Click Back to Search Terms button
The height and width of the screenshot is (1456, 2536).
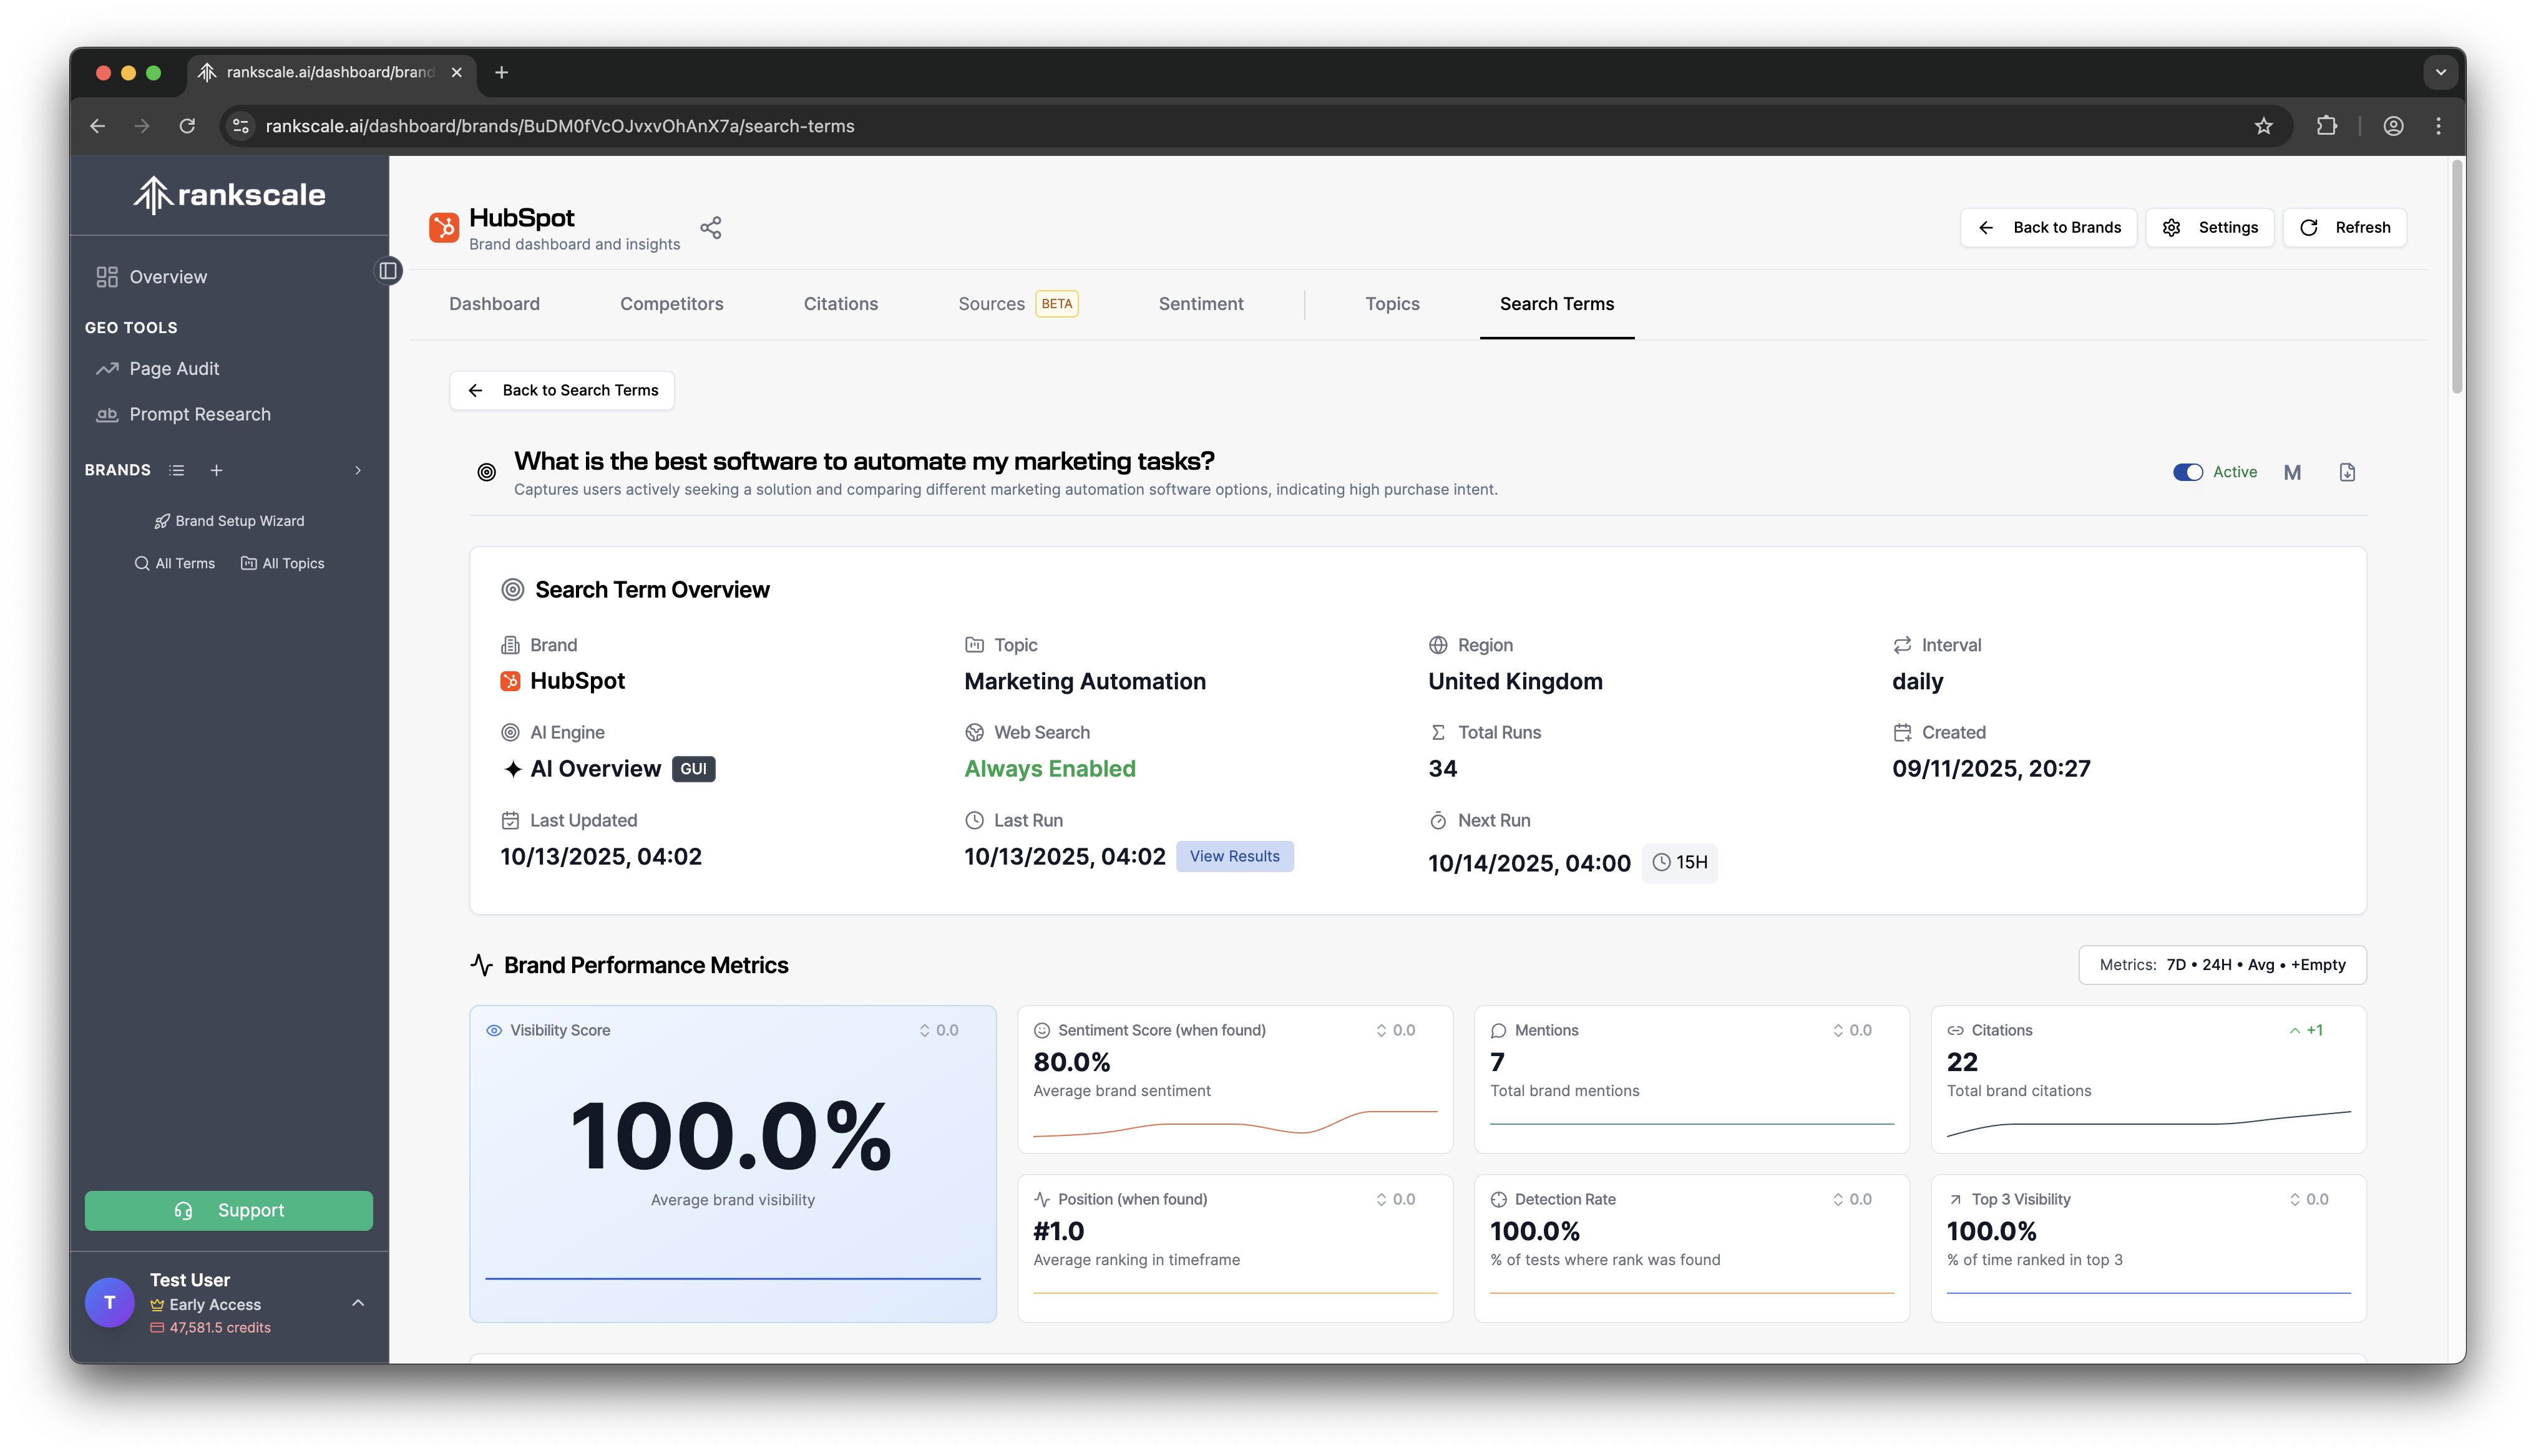(x=562, y=390)
